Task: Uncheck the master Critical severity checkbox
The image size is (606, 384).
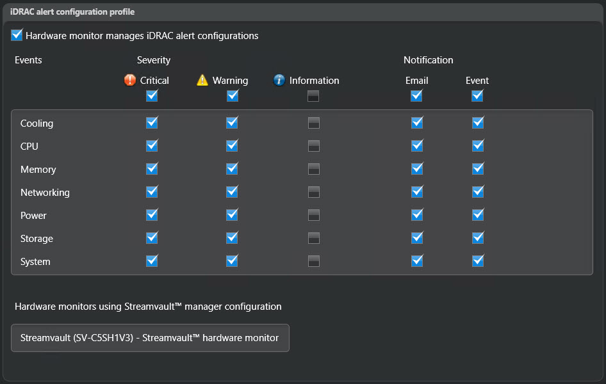Action: coord(152,95)
